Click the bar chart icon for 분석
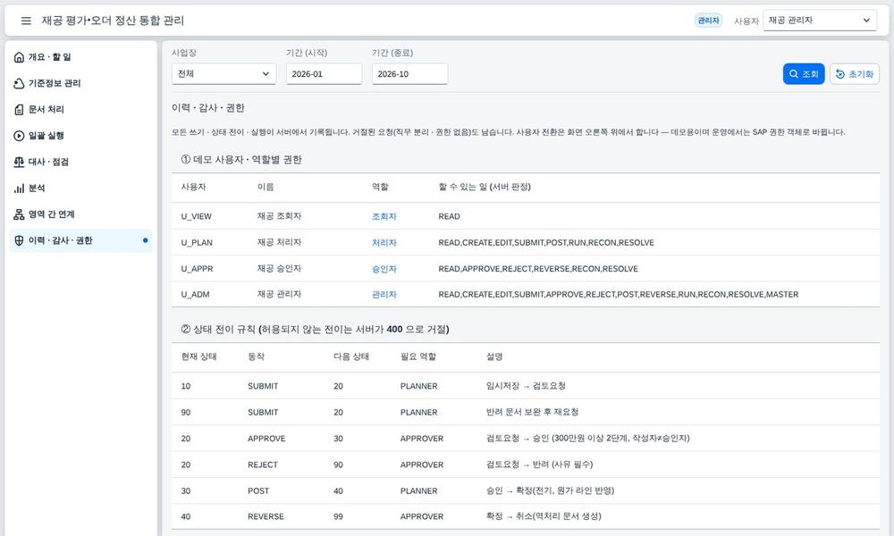Screen dimensions: 894x536 19,188
